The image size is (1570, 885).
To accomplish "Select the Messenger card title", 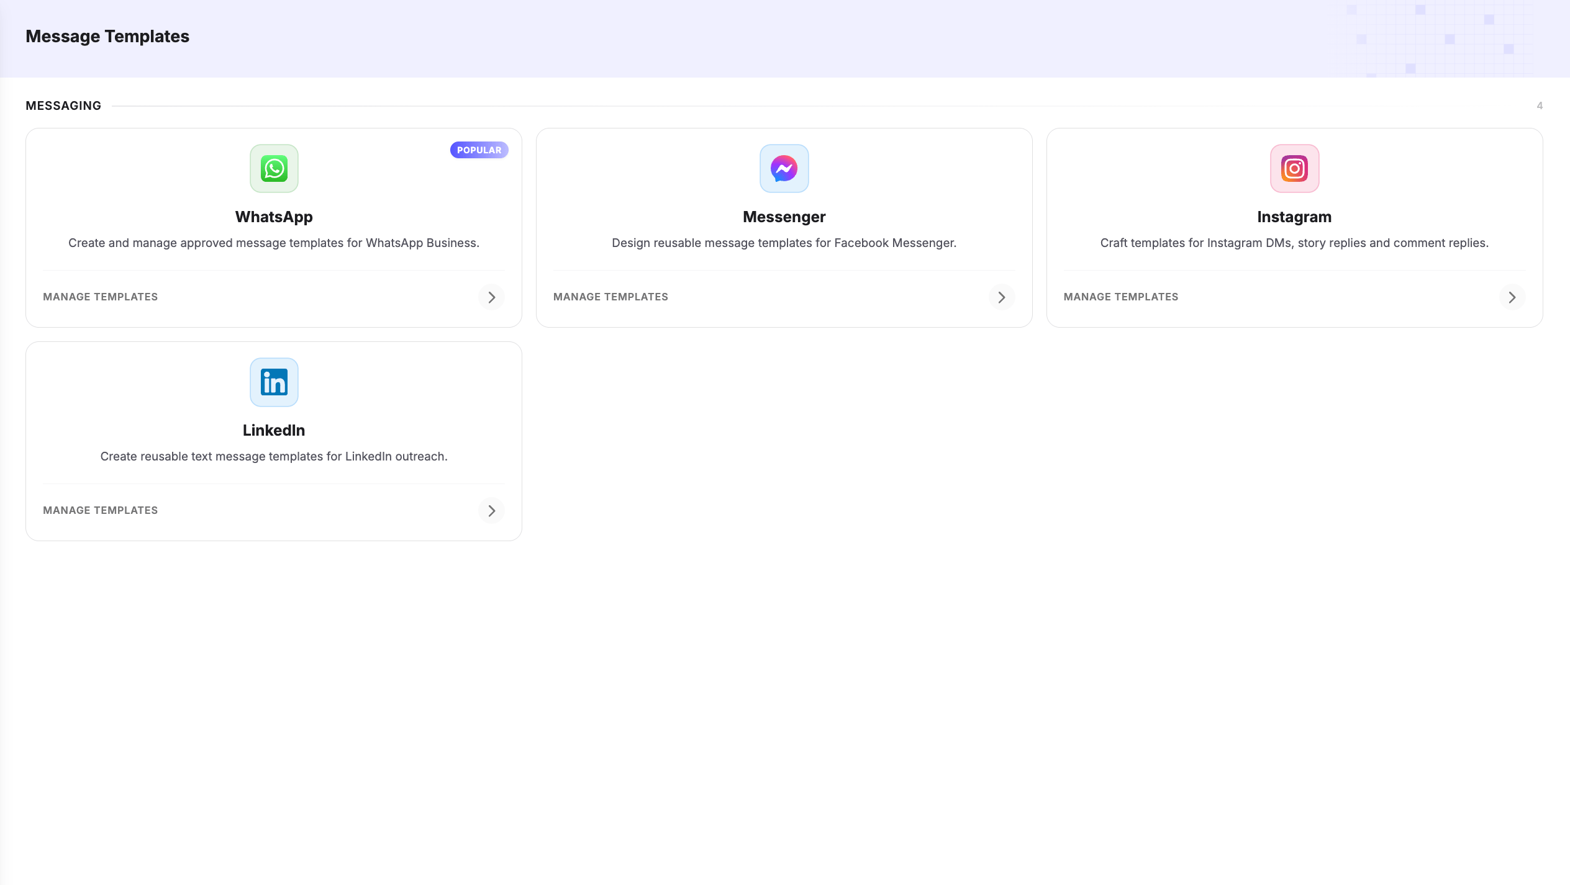I will coord(784,217).
